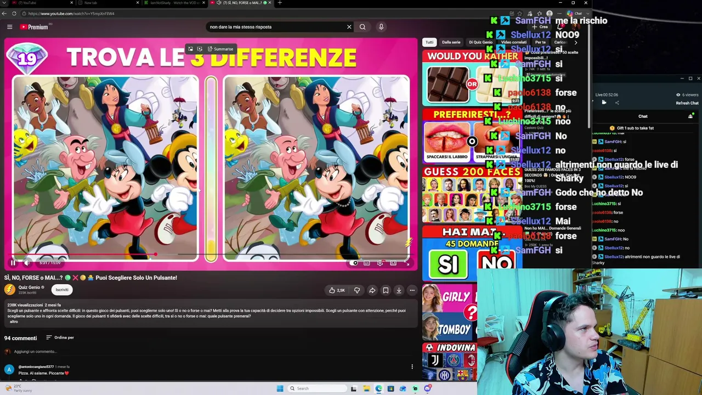This screenshot has height=395, width=702.
Task: Click the Windows taskbar Search box
Action: coord(317,388)
